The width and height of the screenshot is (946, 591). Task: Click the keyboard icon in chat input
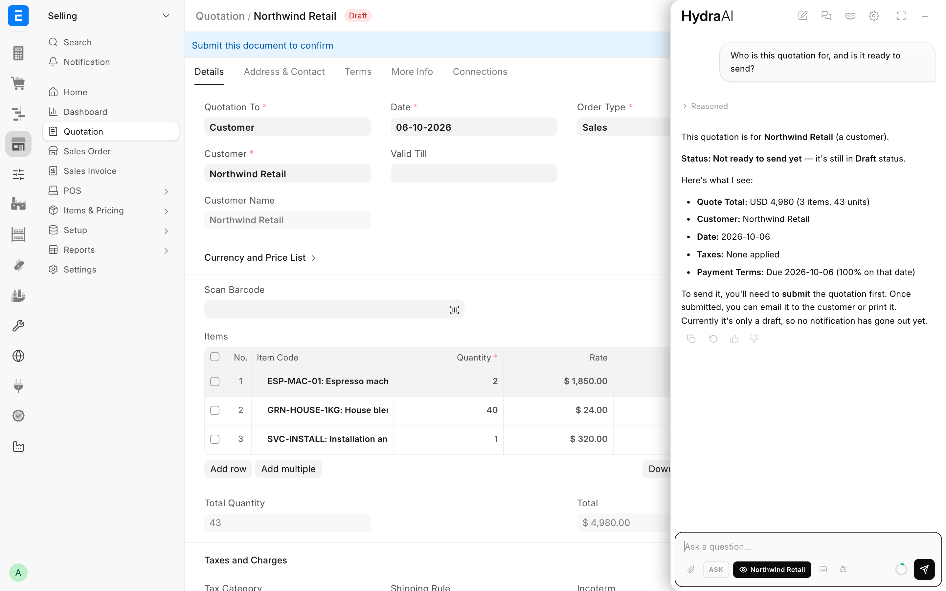(823, 570)
